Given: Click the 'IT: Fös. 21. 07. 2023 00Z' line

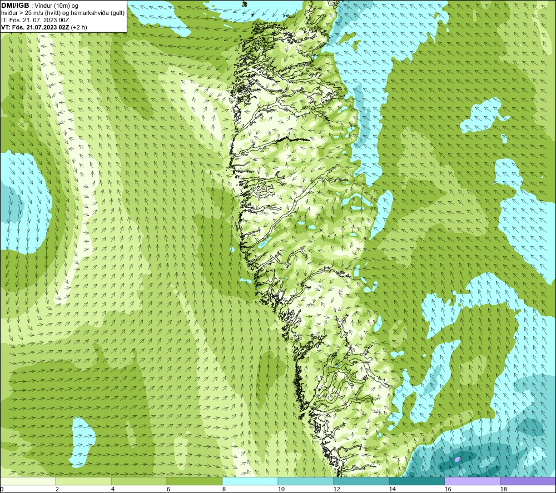Looking at the screenshot, I should coord(34,20).
